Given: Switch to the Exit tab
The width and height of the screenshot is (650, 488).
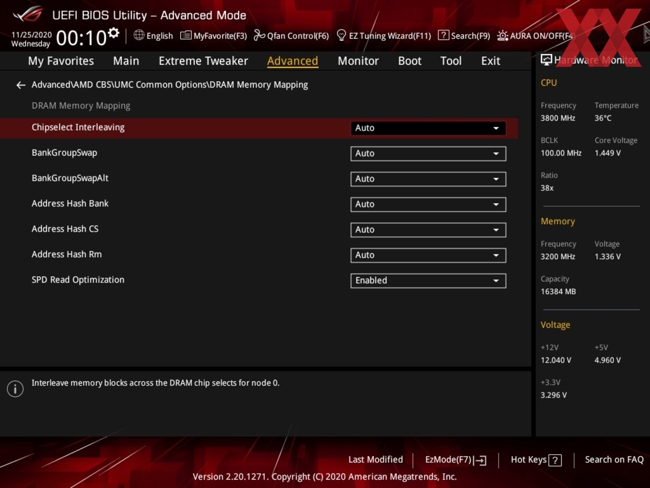Looking at the screenshot, I should (490, 61).
